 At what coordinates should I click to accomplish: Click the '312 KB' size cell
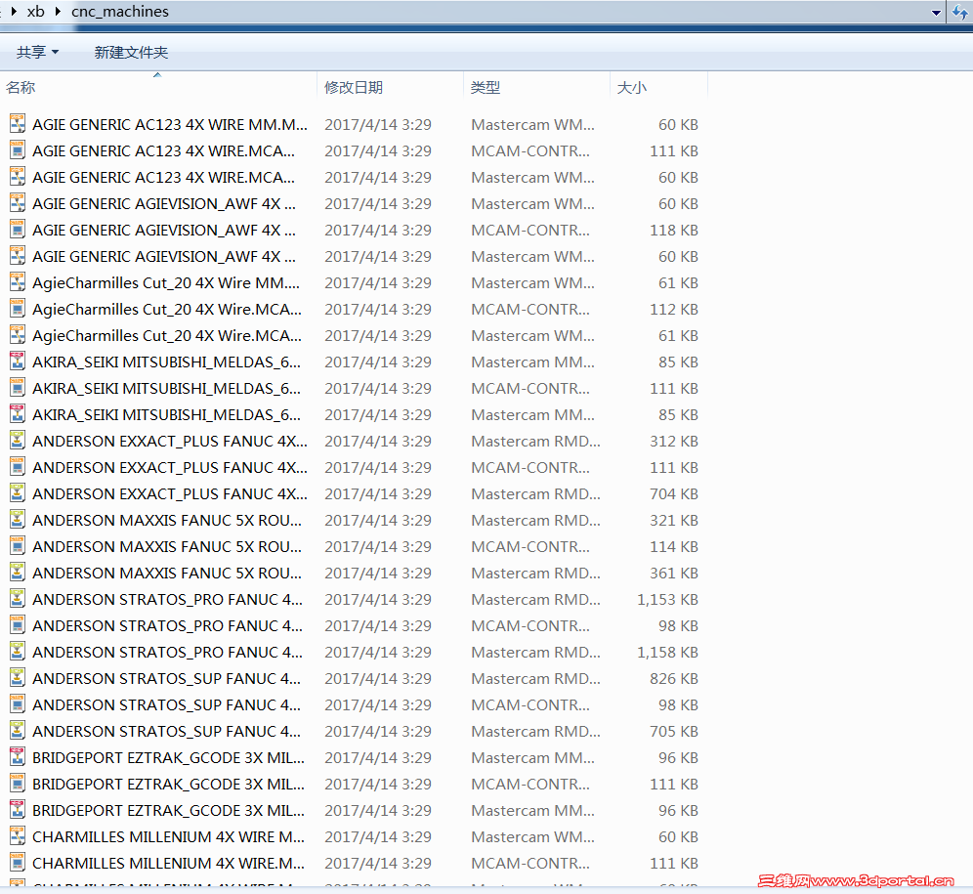click(674, 442)
